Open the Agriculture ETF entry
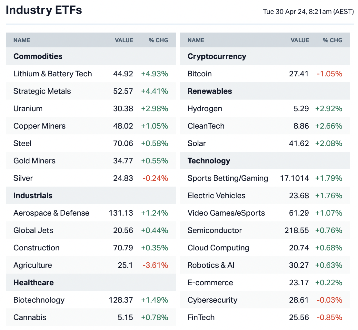The width and height of the screenshot is (358, 330). [x=33, y=265]
